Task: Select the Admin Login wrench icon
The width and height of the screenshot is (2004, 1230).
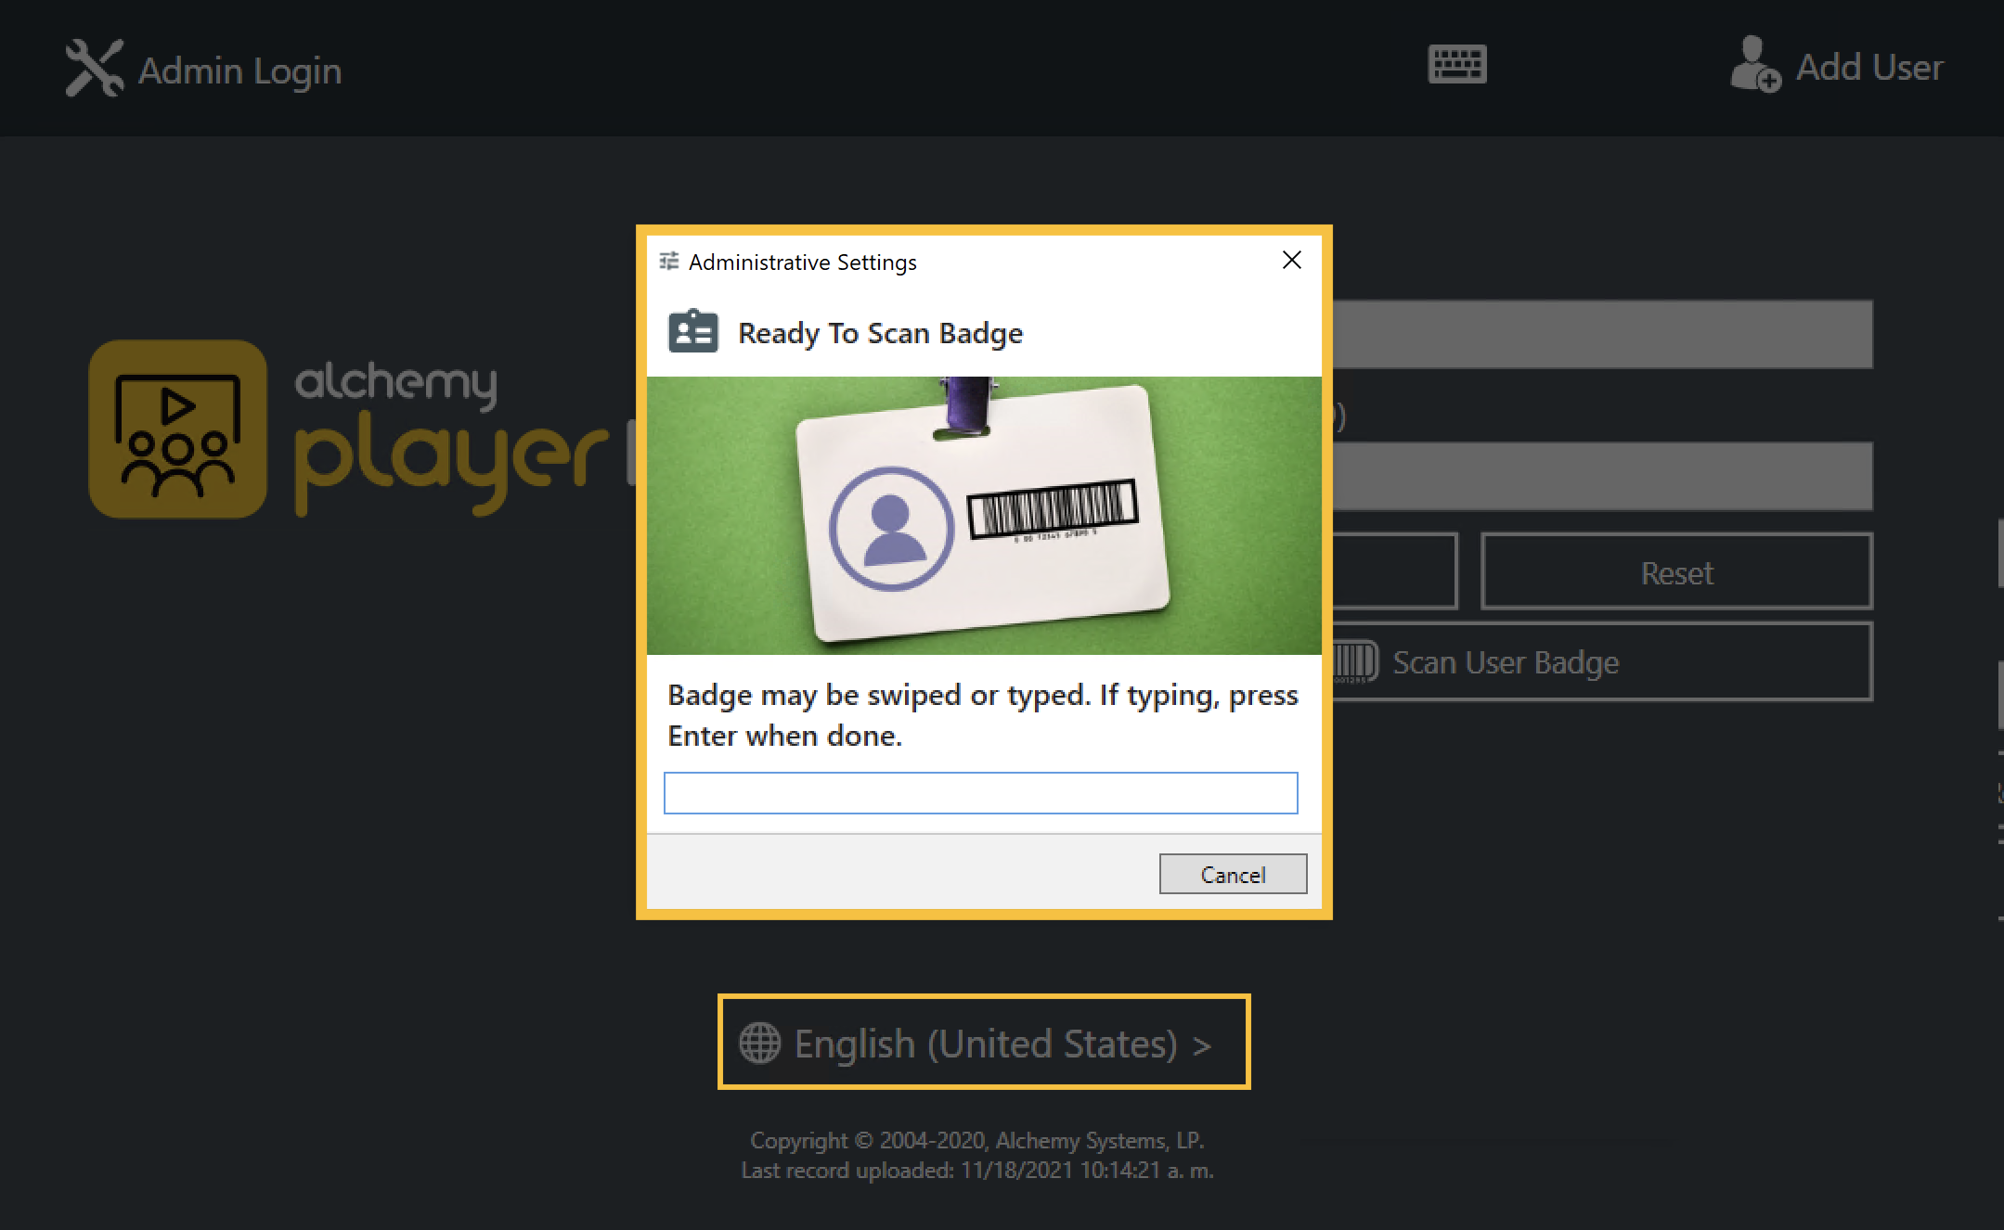Action: (x=95, y=66)
